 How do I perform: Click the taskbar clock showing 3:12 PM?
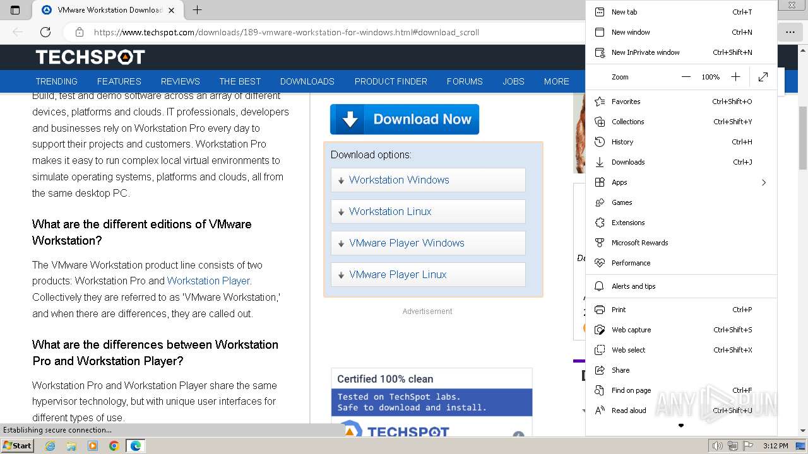pyautogui.click(x=775, y=446)
